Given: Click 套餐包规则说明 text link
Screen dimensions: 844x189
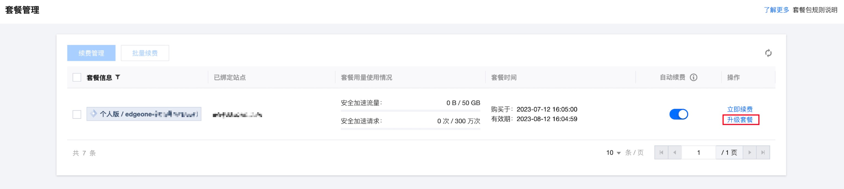Looking at the screenshot, I should coord(815,10).
